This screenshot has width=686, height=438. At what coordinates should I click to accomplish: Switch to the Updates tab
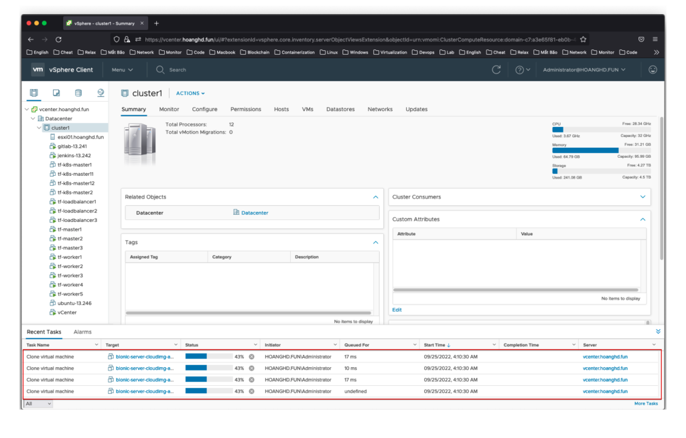(417, 109)
